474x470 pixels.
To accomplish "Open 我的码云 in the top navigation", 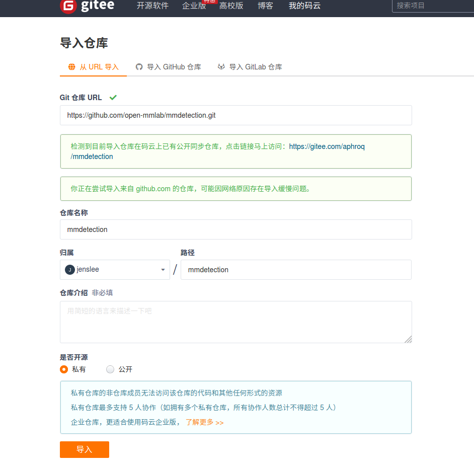I will tap(305, 6).
